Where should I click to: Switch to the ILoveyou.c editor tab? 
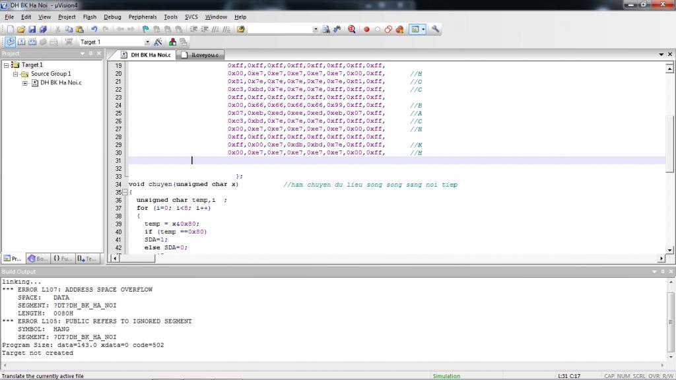pos(203,55)
